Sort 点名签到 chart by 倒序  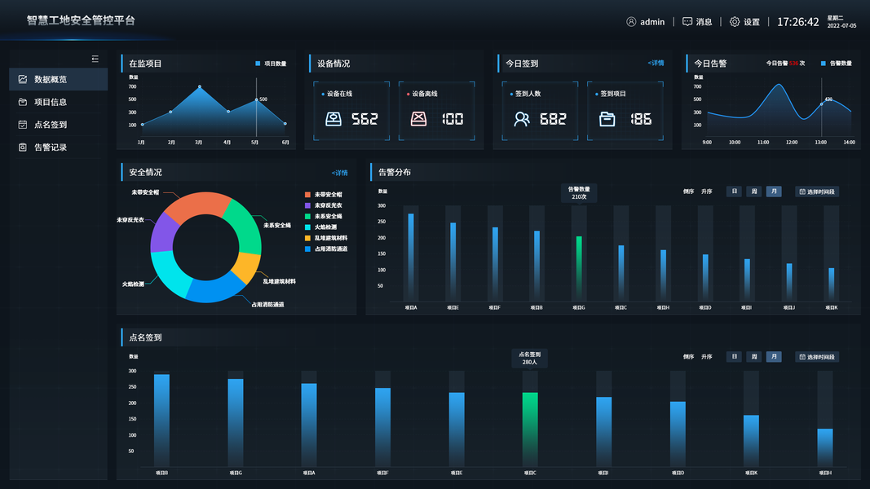click(688, 356)
